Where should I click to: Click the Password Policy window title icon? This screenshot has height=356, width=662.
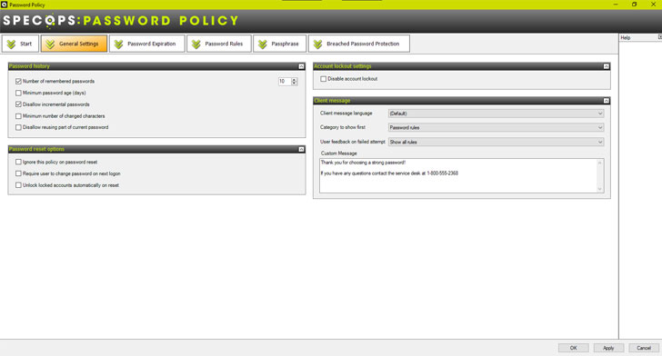(x=5, y=5)
